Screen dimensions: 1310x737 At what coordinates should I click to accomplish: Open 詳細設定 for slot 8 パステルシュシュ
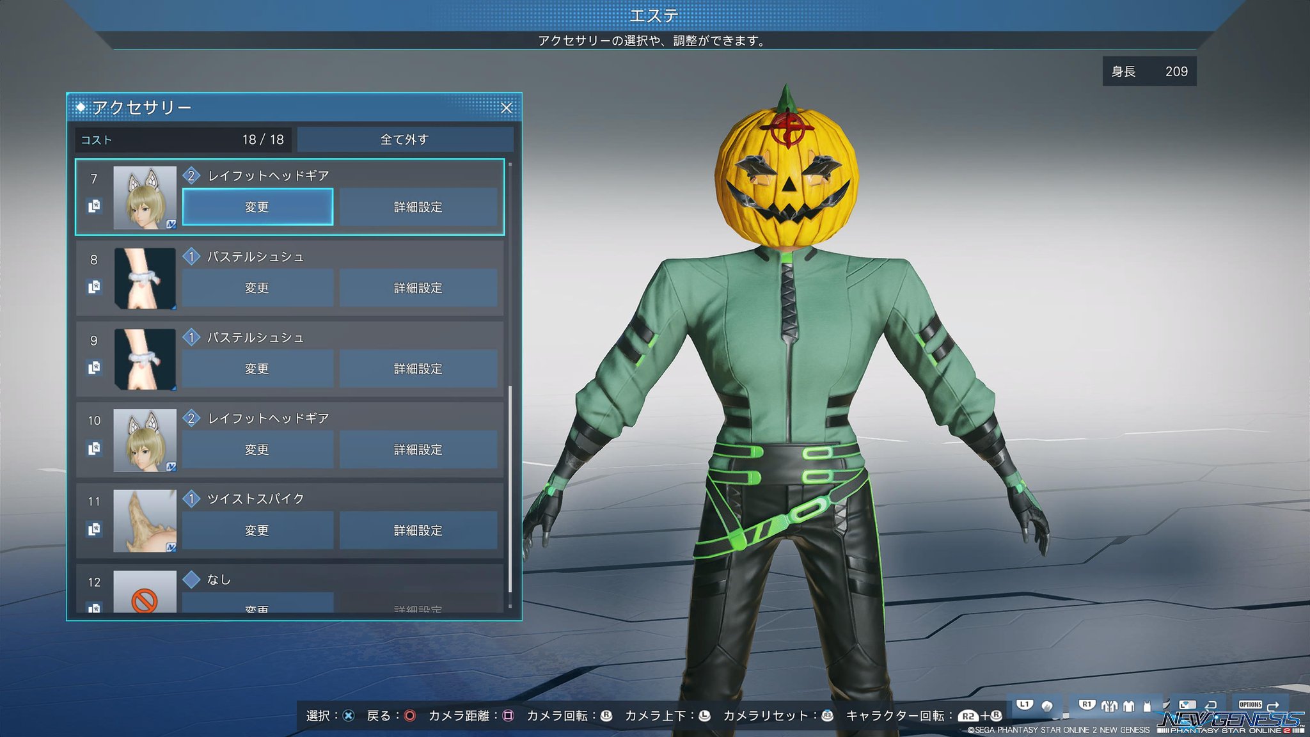pos(418,288)
